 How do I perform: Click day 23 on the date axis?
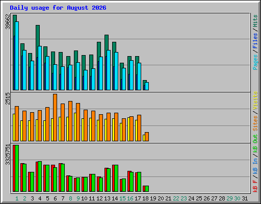pyautogui.click(x=184, y=198)
